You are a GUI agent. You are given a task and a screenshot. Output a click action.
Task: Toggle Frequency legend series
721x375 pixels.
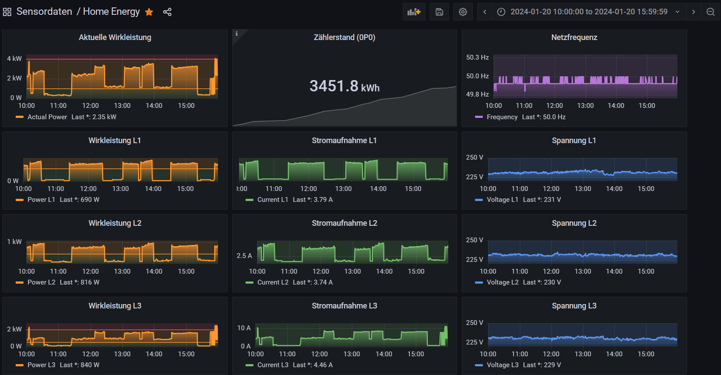pos(502,117)
